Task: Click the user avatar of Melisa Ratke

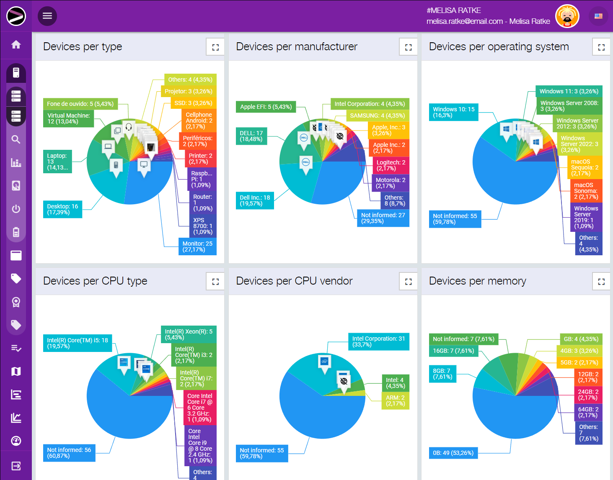Action: 567,16
